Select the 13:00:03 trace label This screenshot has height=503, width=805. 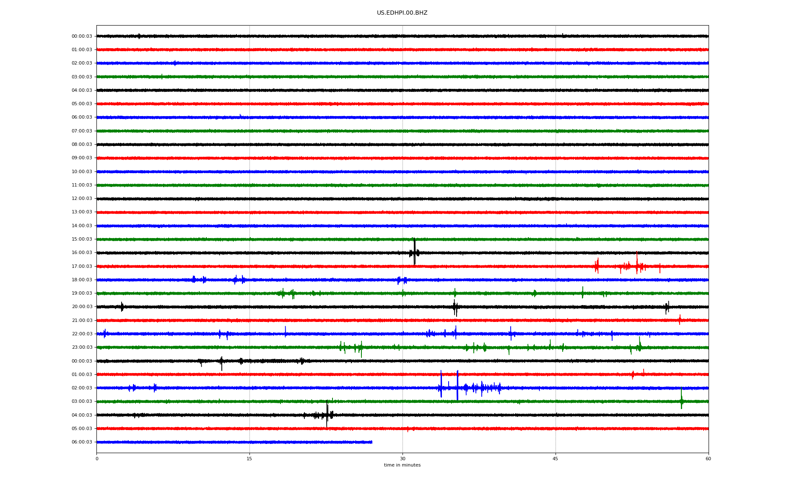(x=82, y=212)
